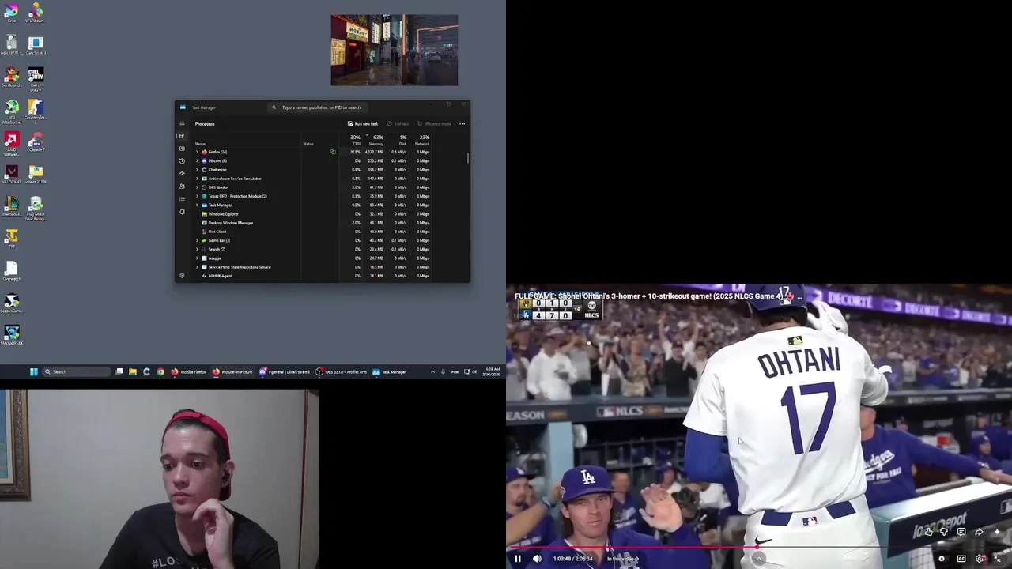Open Call of Duty desktop shortcut
This screenshot has height=569, width=1012.
click(36, 78)
